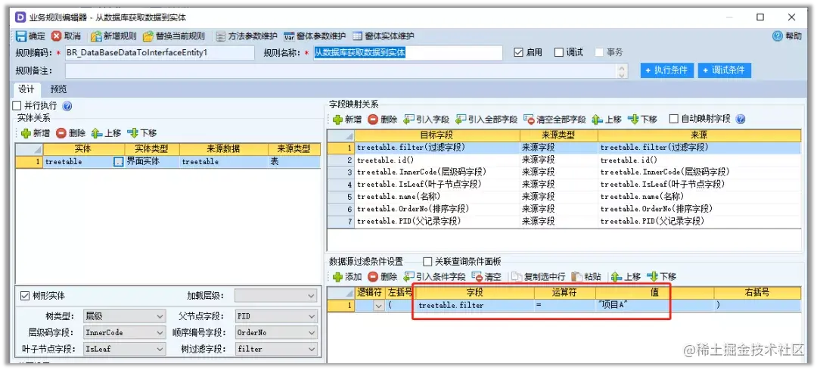This screenshot has height=370, width=817.
Task: Click the 规则名称 input field
Action: (408, 53)
